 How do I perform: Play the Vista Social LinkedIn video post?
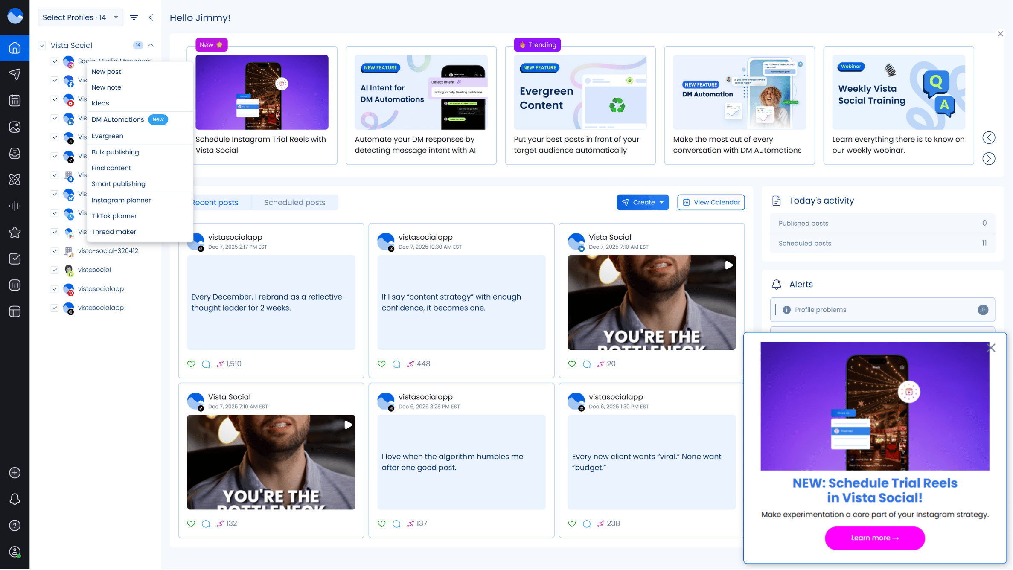pos(729,265)
